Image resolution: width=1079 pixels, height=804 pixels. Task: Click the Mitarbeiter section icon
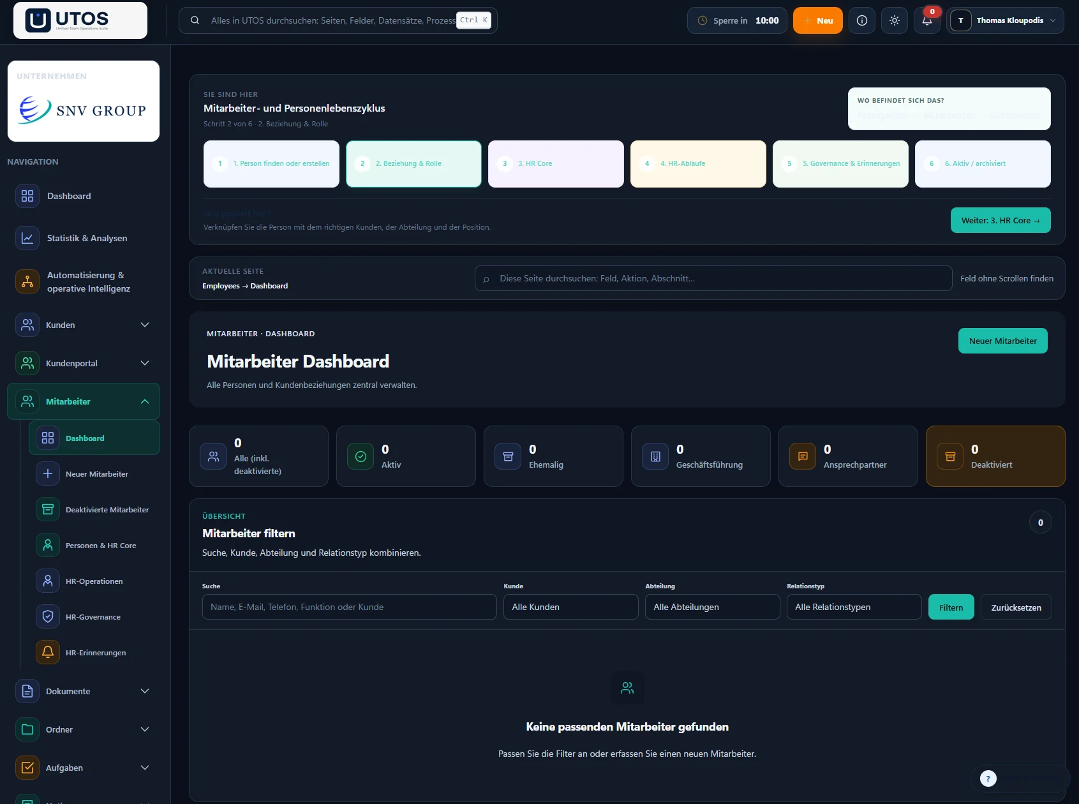tap(27, 401)
